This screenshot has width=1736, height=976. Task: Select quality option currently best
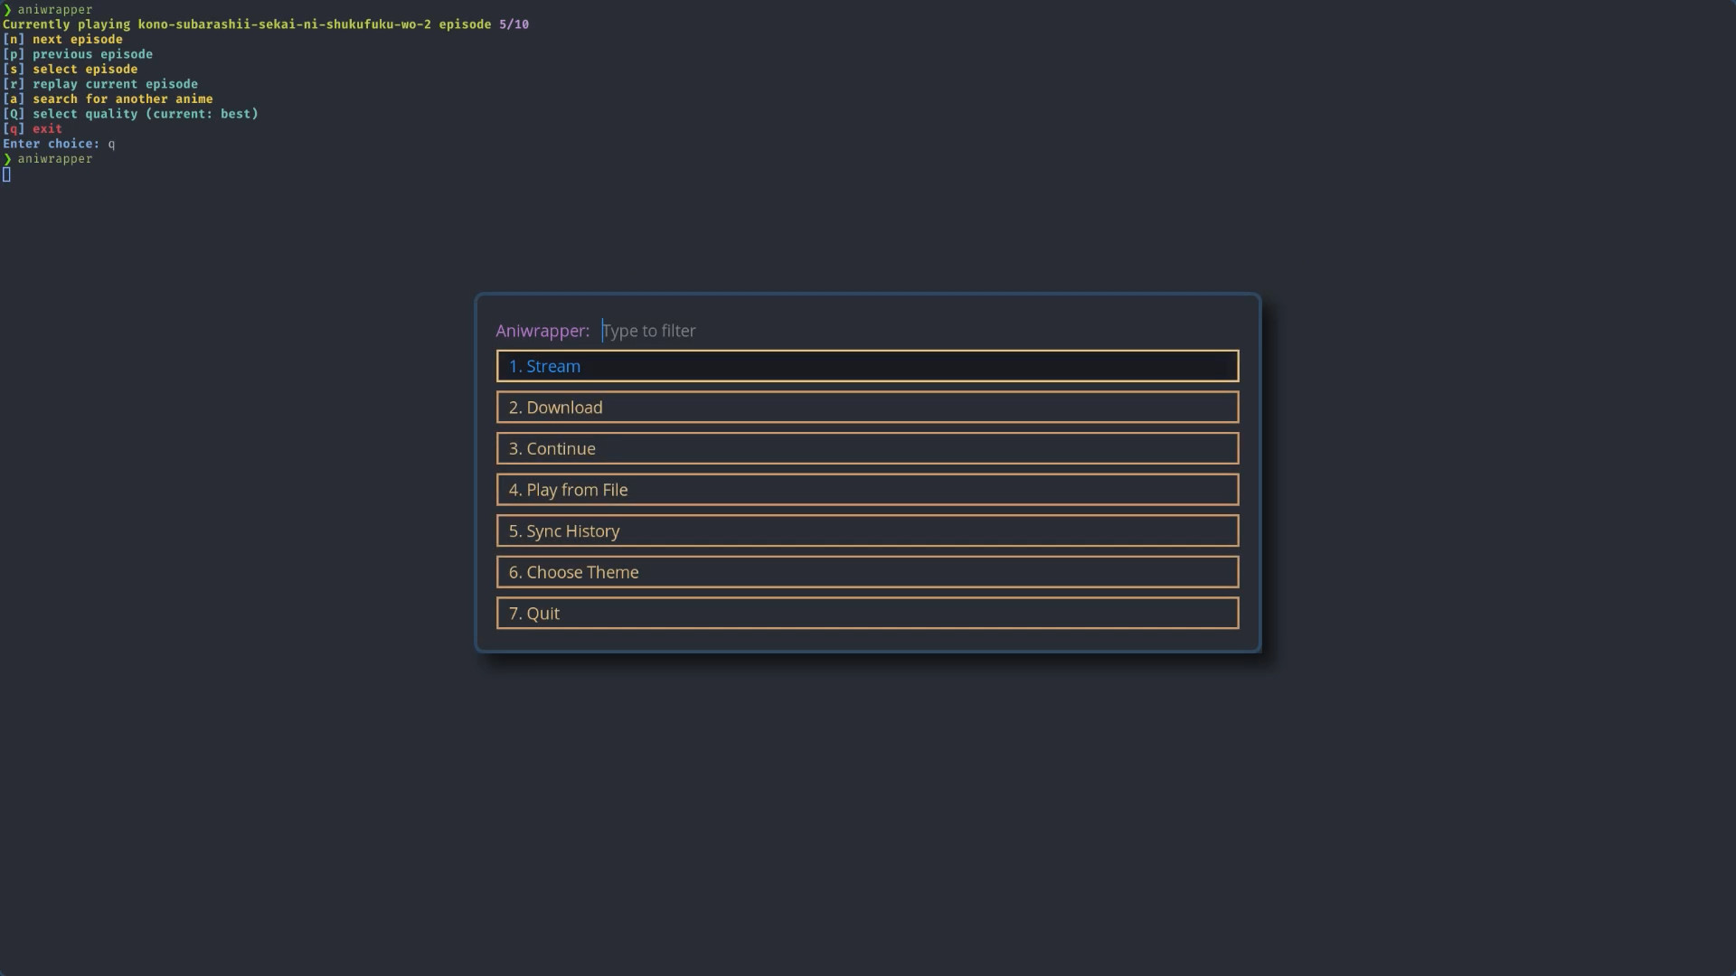(131, 113)
